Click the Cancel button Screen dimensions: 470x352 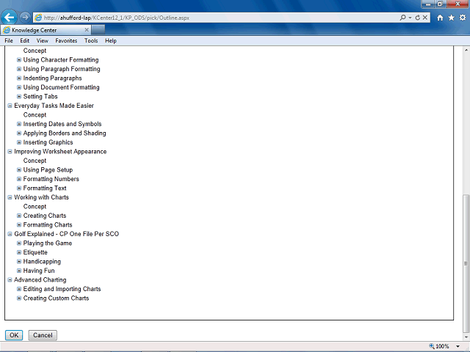click(x=43, y=335)
